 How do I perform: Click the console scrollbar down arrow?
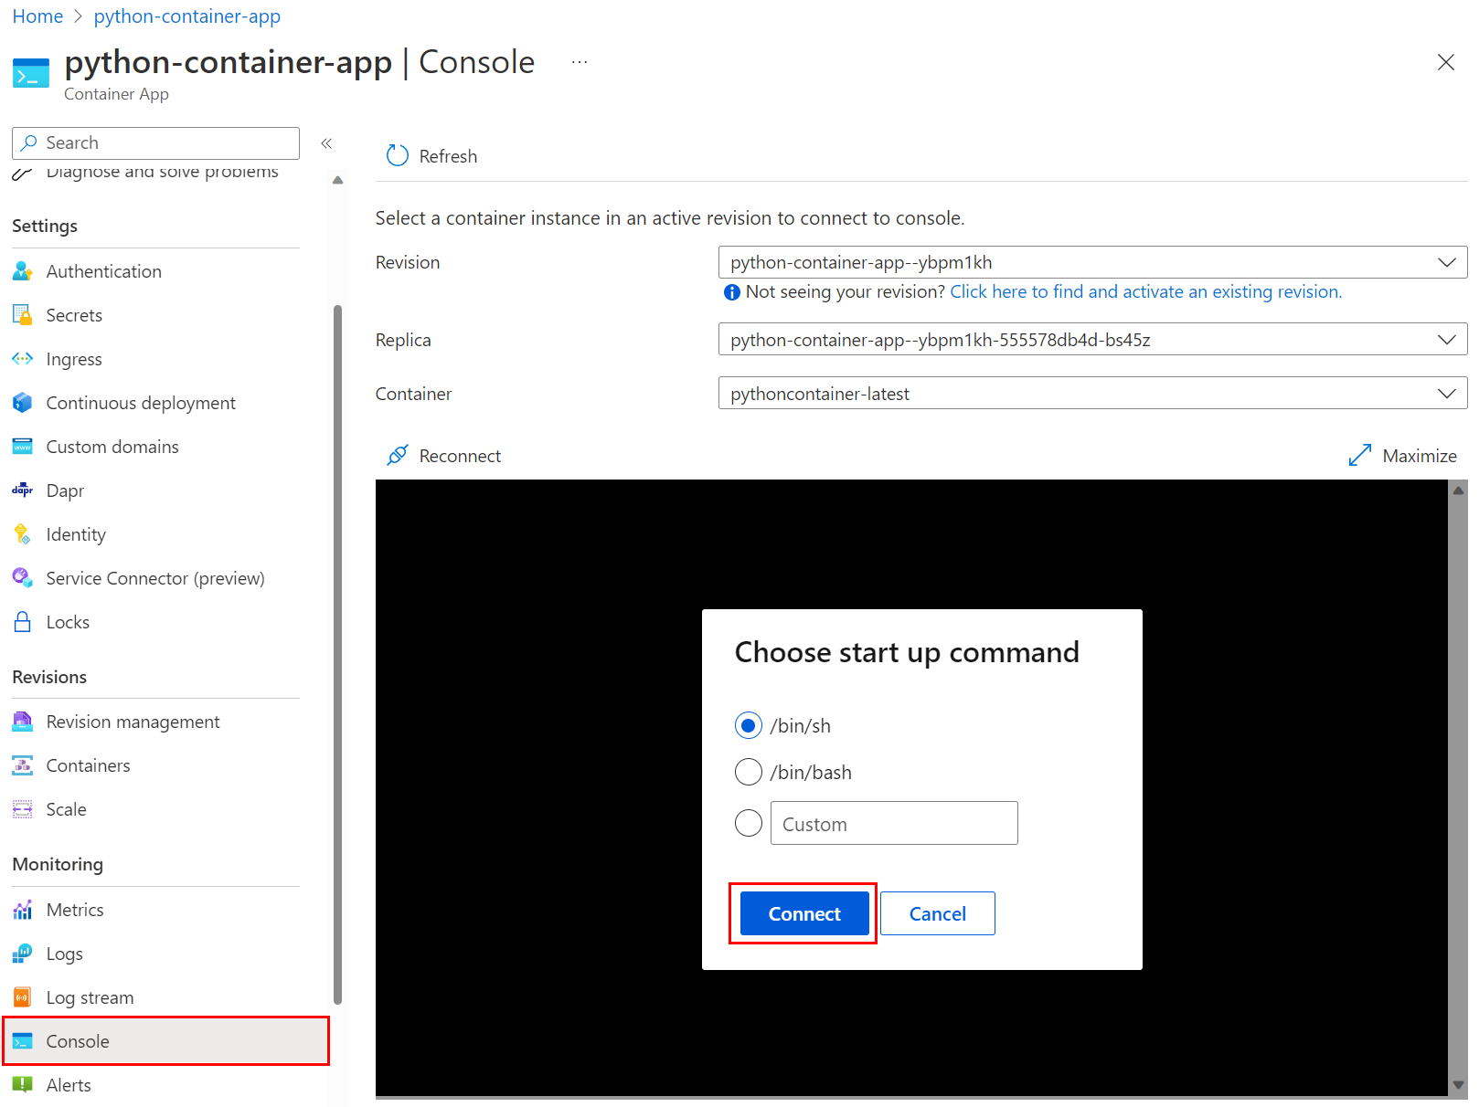(1459, 1085)
